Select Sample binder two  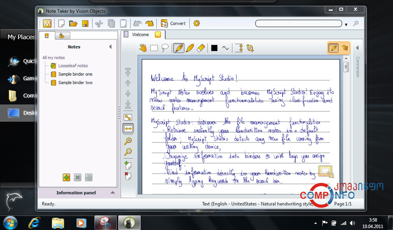coord(75,83)
